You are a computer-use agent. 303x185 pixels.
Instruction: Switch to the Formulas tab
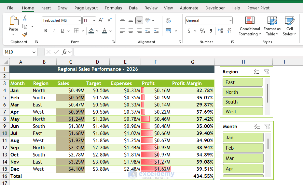tap(113, 8)
